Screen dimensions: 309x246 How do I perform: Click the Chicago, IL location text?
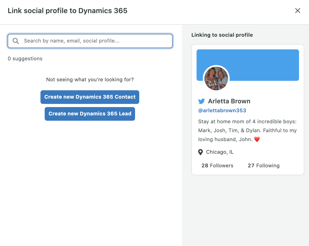220,152
